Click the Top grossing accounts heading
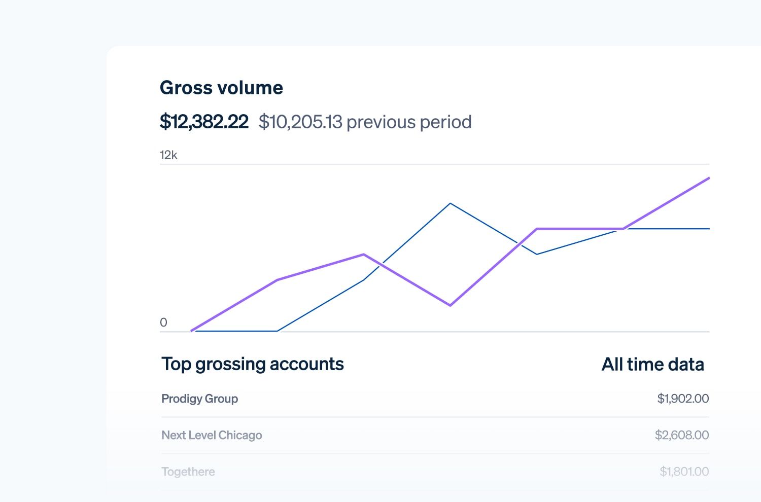 tap(253, 364)
